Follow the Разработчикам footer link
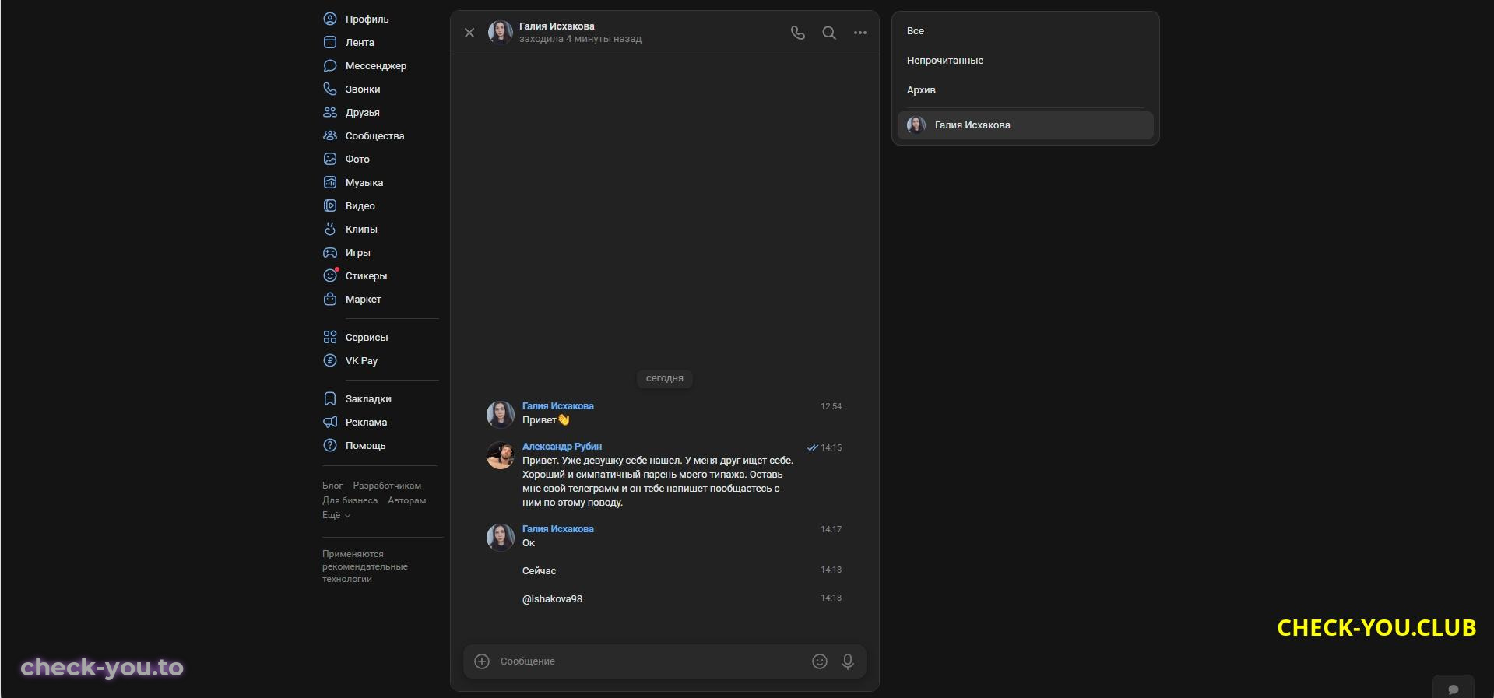This screenshot has height=698, width=1494. click(387, 486)
